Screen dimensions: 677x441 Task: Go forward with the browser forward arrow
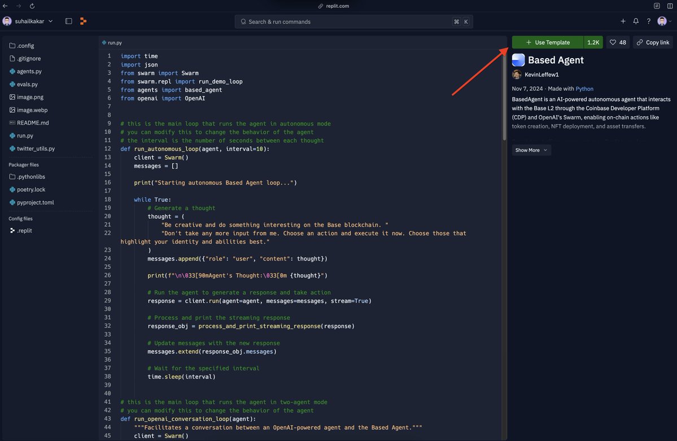click(19, 6)
